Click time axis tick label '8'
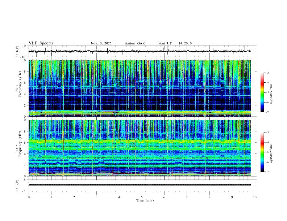The height and width of the screenshot is (221, 287). 209,197
